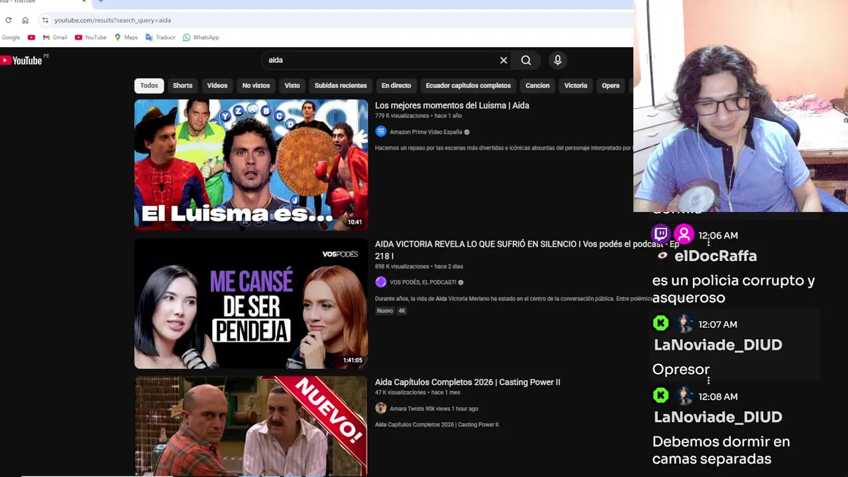This screenshot has height=477, width=848.
Task: Click the Amara Twists channel avatar
Action: click(380, 408)
